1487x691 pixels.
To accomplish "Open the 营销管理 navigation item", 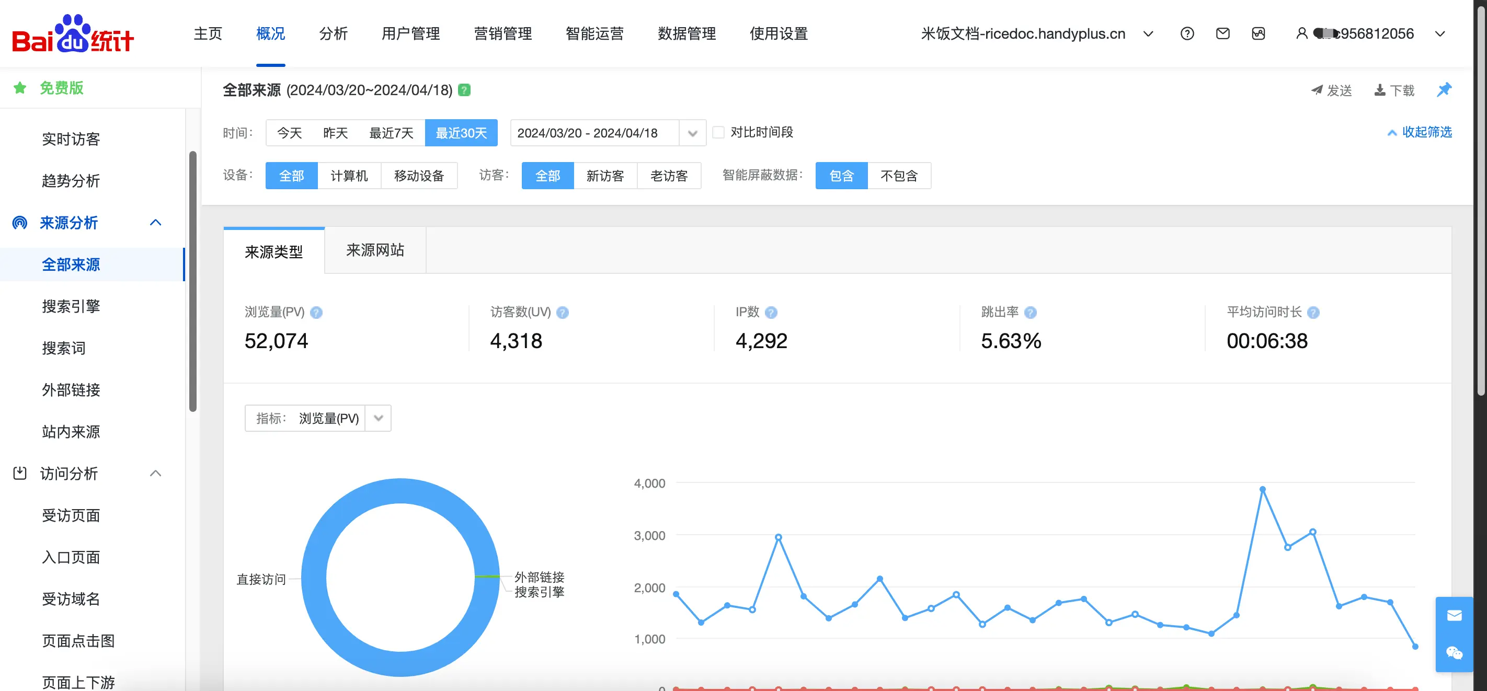I will tap(503, 33).
